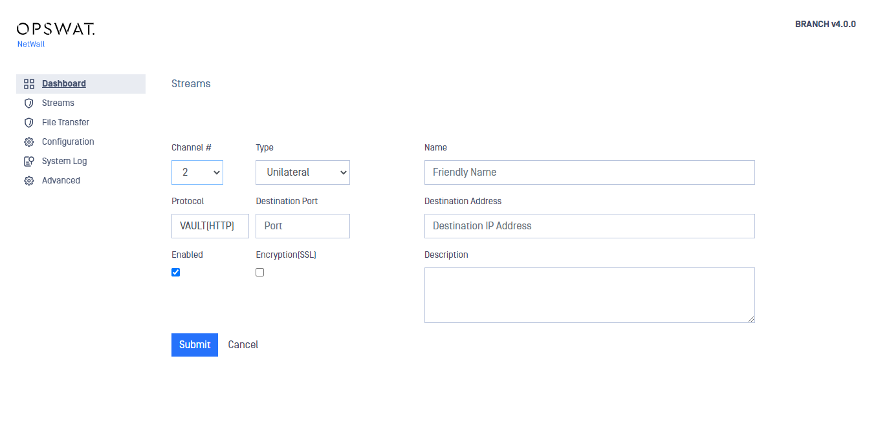The width and height of the screenshot is (878, 427).
Task: Click the Advanced gear icon
Action: click(28, 181)
